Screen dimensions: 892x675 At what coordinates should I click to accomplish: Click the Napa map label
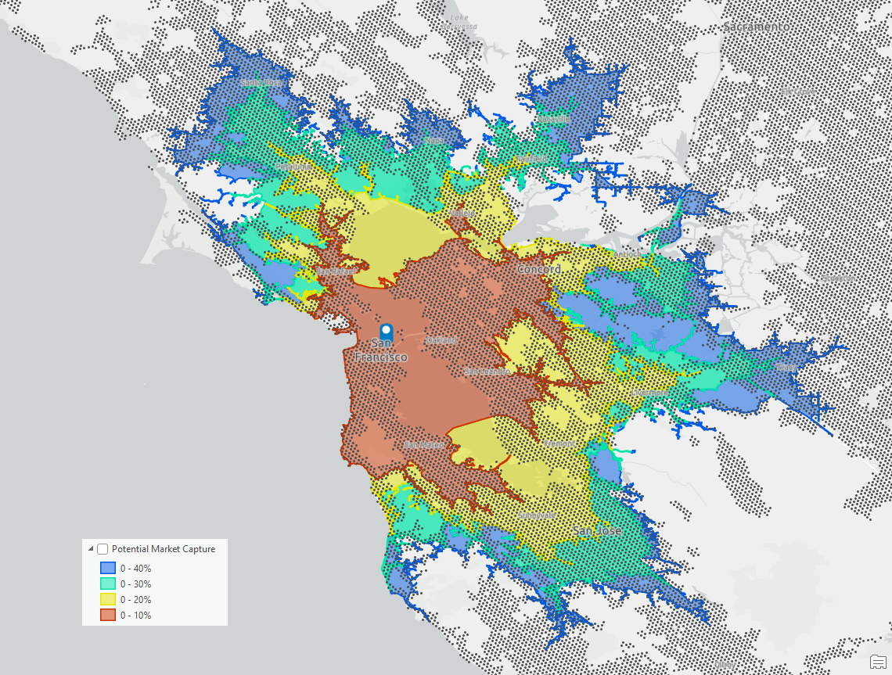434,140
